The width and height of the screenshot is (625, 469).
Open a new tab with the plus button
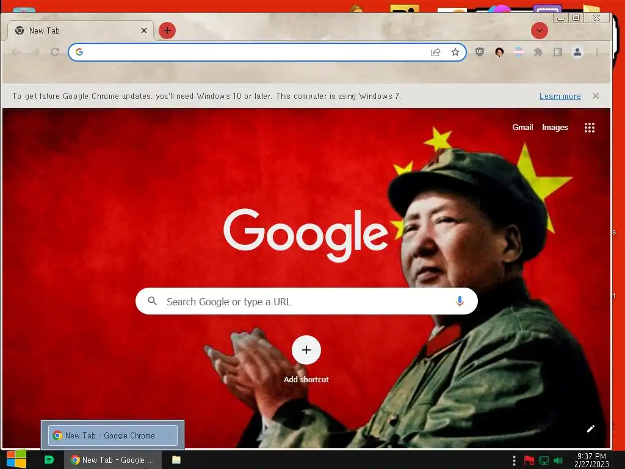(x=167, y=31)
